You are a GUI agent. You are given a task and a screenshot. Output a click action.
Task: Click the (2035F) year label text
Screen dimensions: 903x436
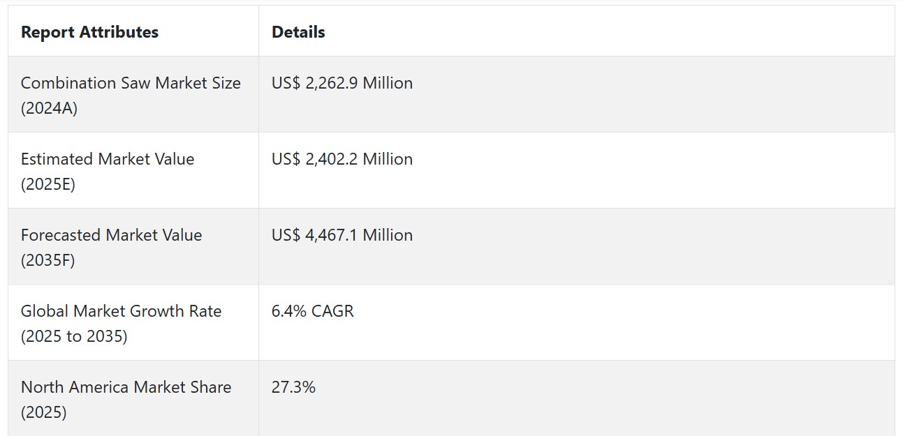(x=48, y=261)
